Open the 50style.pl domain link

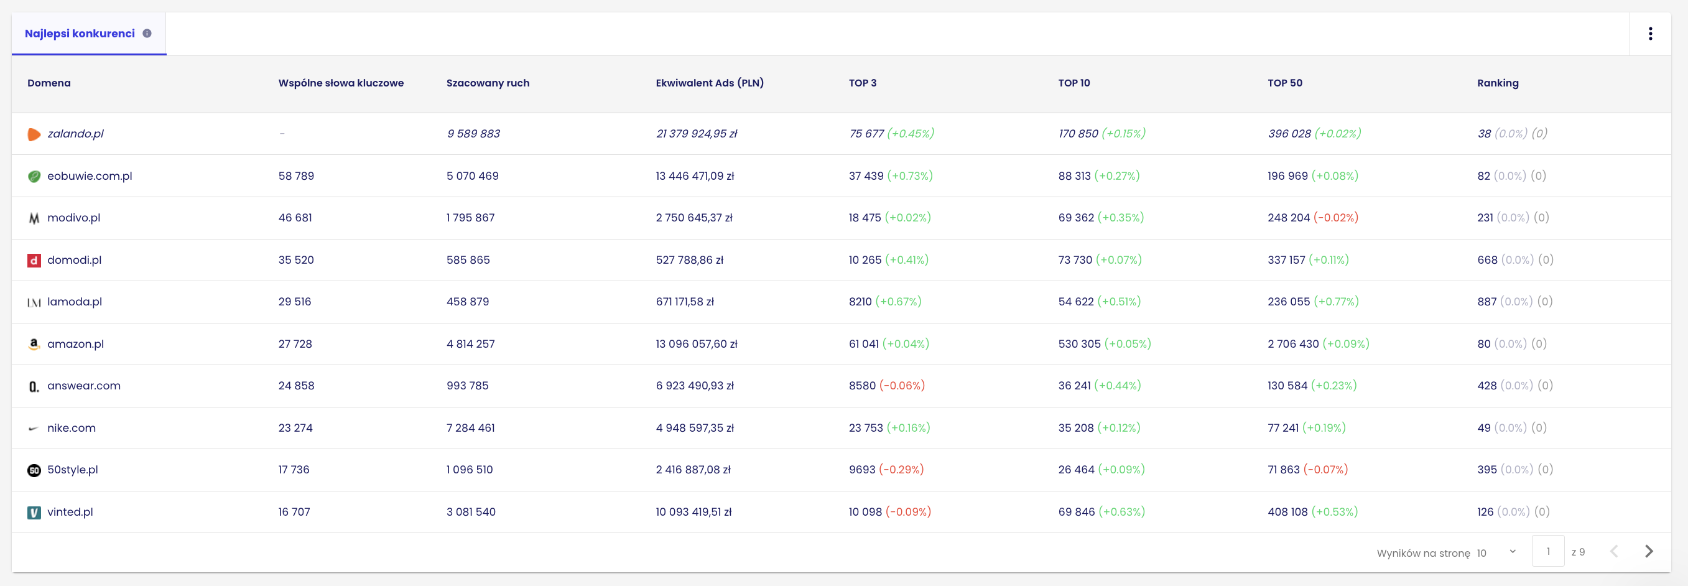coord(73,469)
